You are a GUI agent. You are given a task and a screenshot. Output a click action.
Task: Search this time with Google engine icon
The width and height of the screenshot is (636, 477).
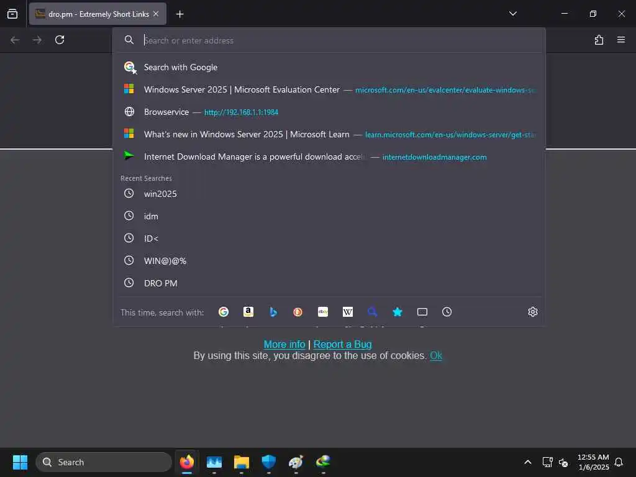pyautogui.click(x=224, y=312)
